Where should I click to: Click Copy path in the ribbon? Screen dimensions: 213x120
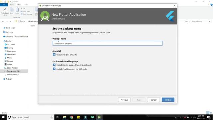coord(25,11)
